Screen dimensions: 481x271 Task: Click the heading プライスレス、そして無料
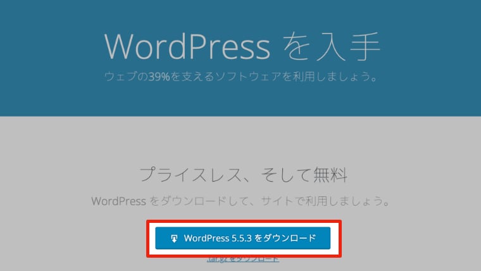243,175
